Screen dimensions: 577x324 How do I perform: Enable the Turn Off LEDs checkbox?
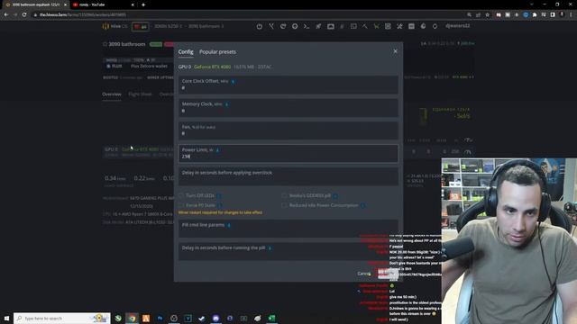[x=181, y=195]
